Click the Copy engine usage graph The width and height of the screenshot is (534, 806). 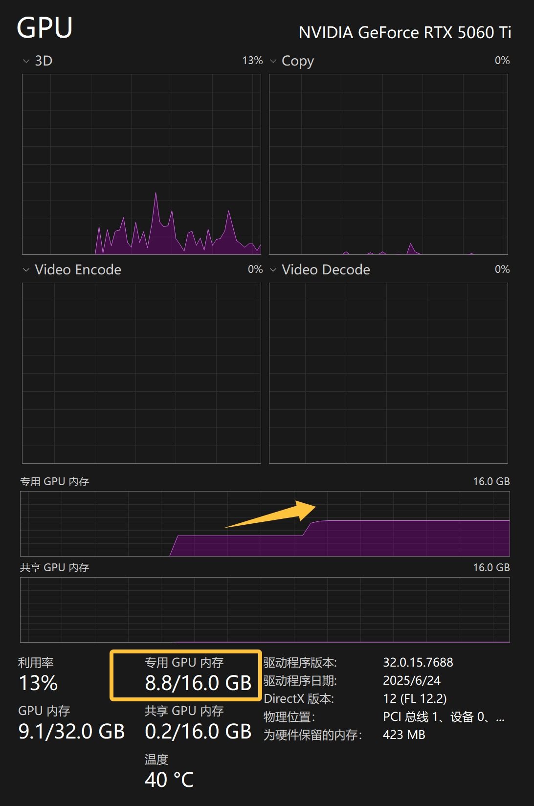tap(388, 164)
